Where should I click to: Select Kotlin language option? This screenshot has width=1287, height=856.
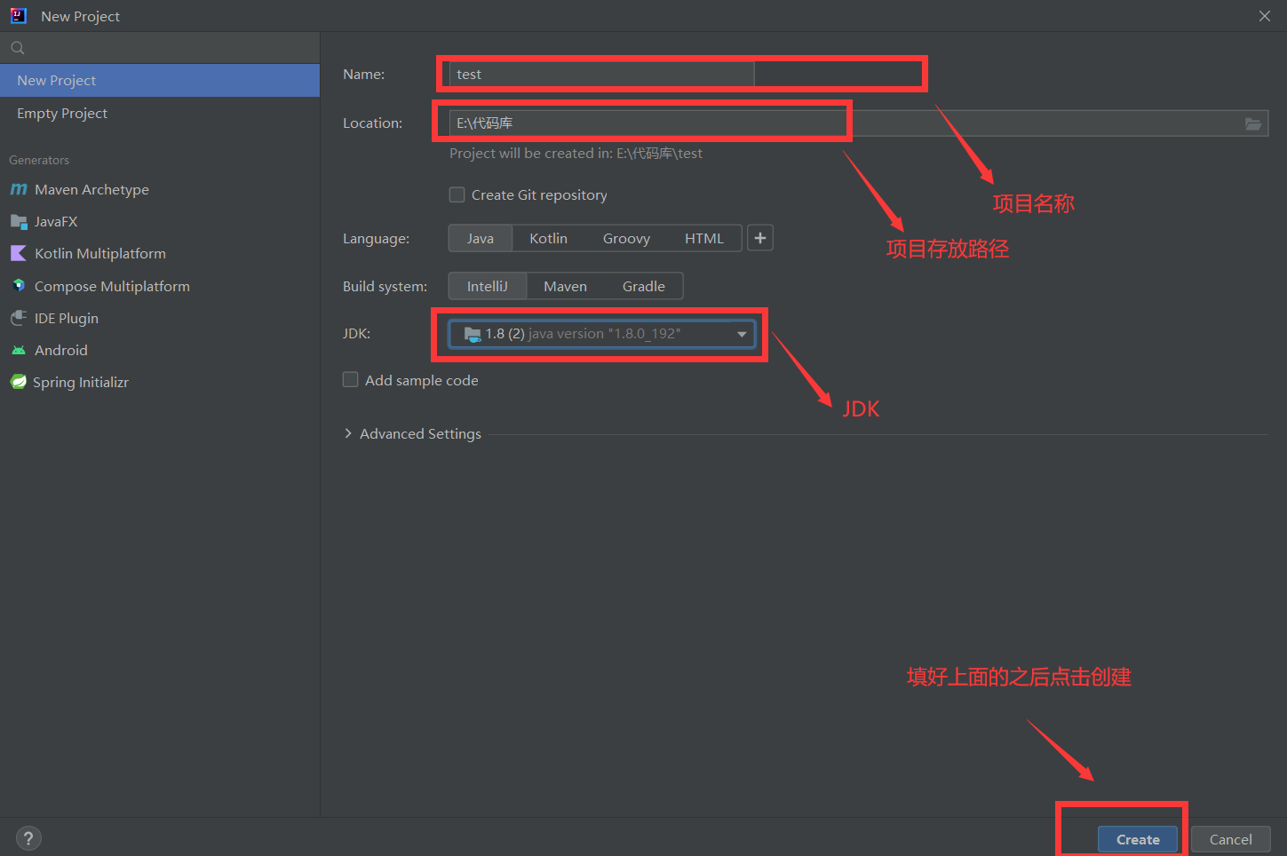point(548,238)
